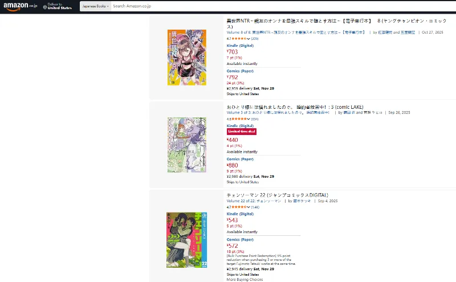Click the Search Amazon.co.jp input field
The width and height of the screenshot is (456, 282).
pyautogui.click(x=282, y=6)
